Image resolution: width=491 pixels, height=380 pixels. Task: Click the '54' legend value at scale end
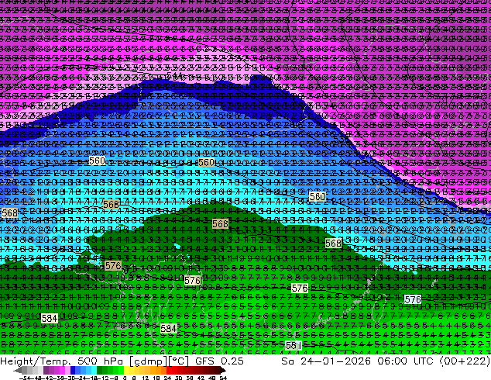coord(223,378)
